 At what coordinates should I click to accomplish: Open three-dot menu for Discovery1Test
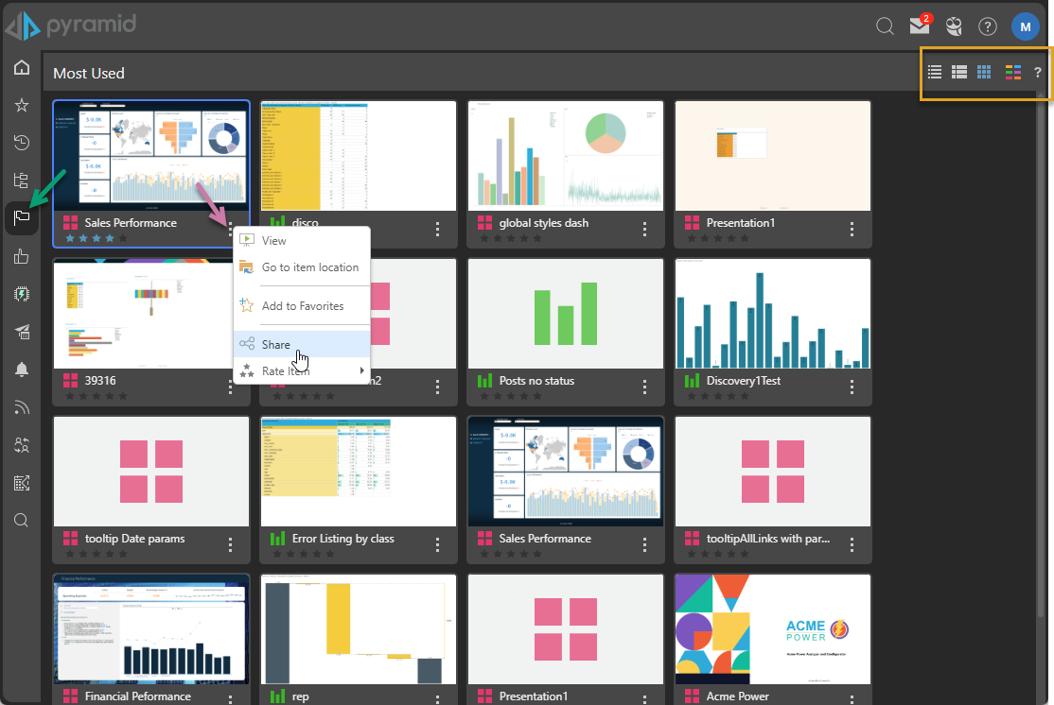852,387
